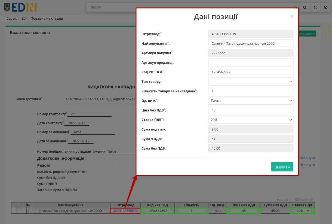
Task: Open the Од. вим. dropdown showing Пачка
Action: coord(251,101)
